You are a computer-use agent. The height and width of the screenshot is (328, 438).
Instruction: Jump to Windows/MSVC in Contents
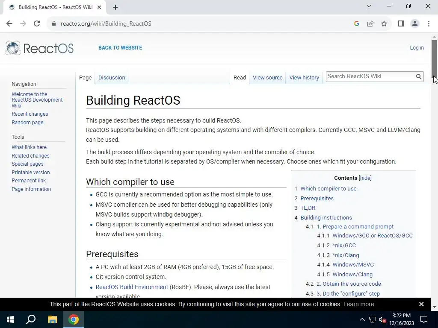click(353, 265)
